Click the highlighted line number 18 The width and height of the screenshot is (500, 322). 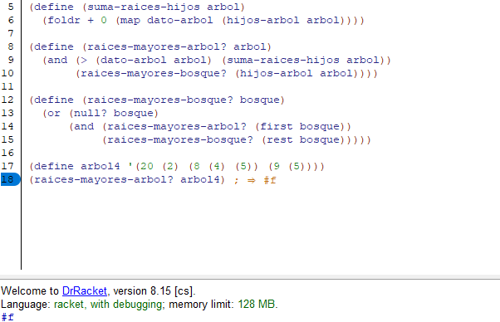coord(10,179)
